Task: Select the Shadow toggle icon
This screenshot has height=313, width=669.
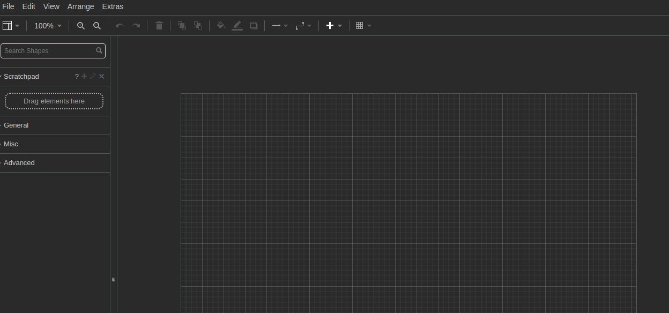Action: point(253,25)
